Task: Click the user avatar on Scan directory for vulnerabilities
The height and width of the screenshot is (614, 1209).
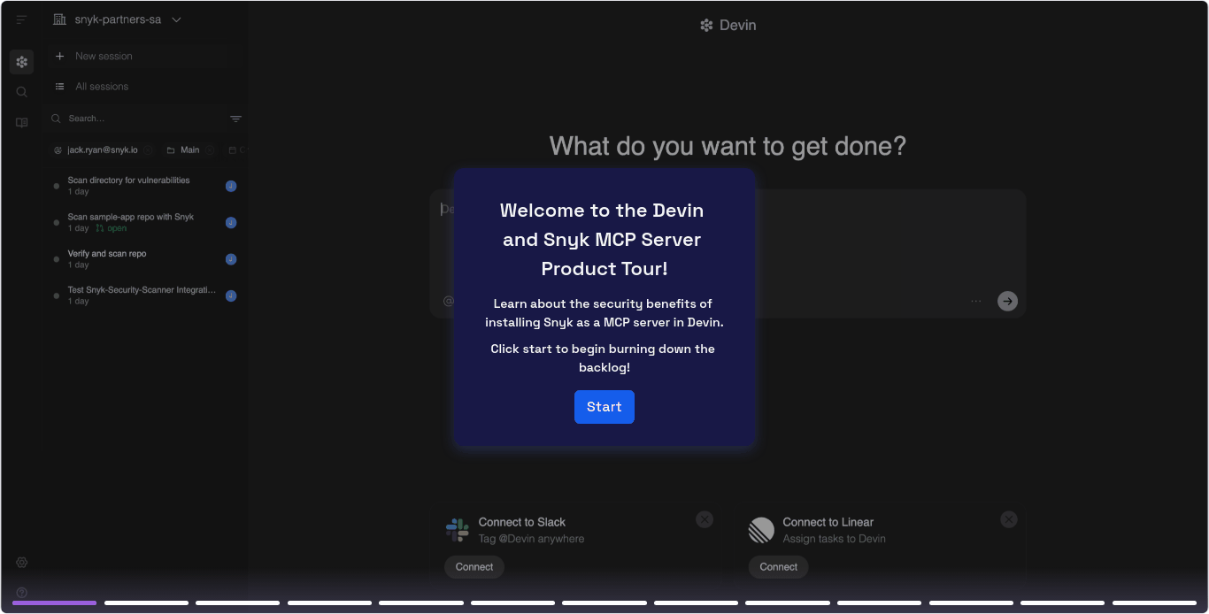Action: [x=231, y=186]
